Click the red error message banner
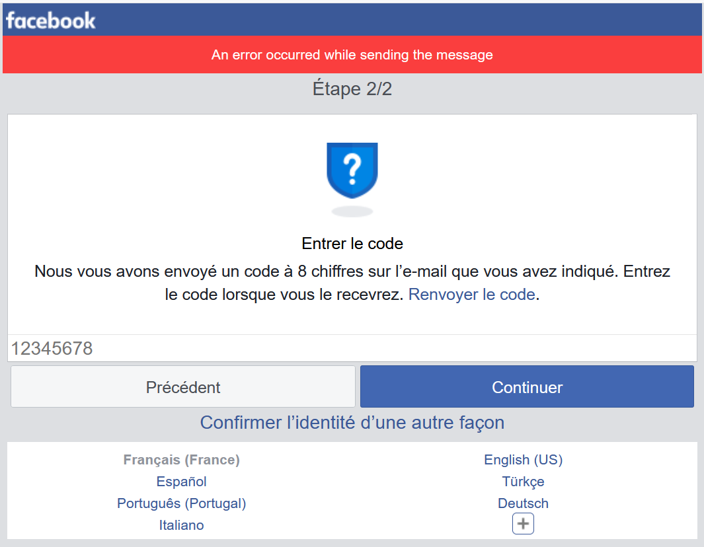 (352, 55)
